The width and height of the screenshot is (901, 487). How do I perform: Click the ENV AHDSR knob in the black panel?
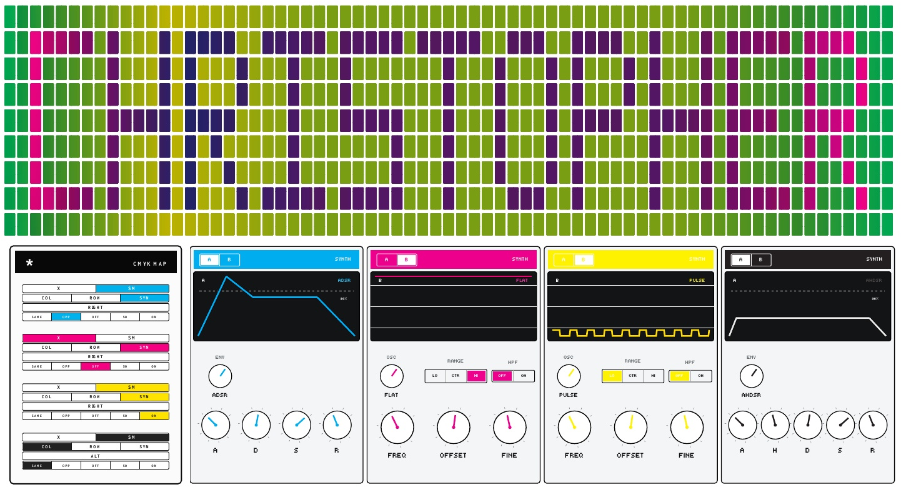pyautogui.click(x=752, y=376)
